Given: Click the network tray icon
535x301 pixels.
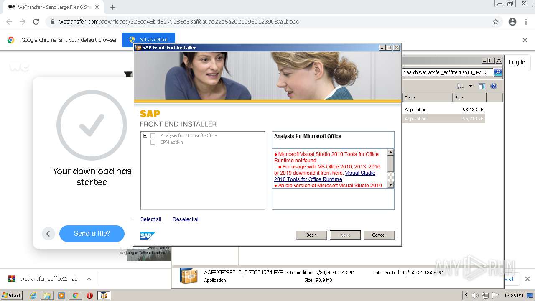Looking at the screenshot, I should [485, 296].
